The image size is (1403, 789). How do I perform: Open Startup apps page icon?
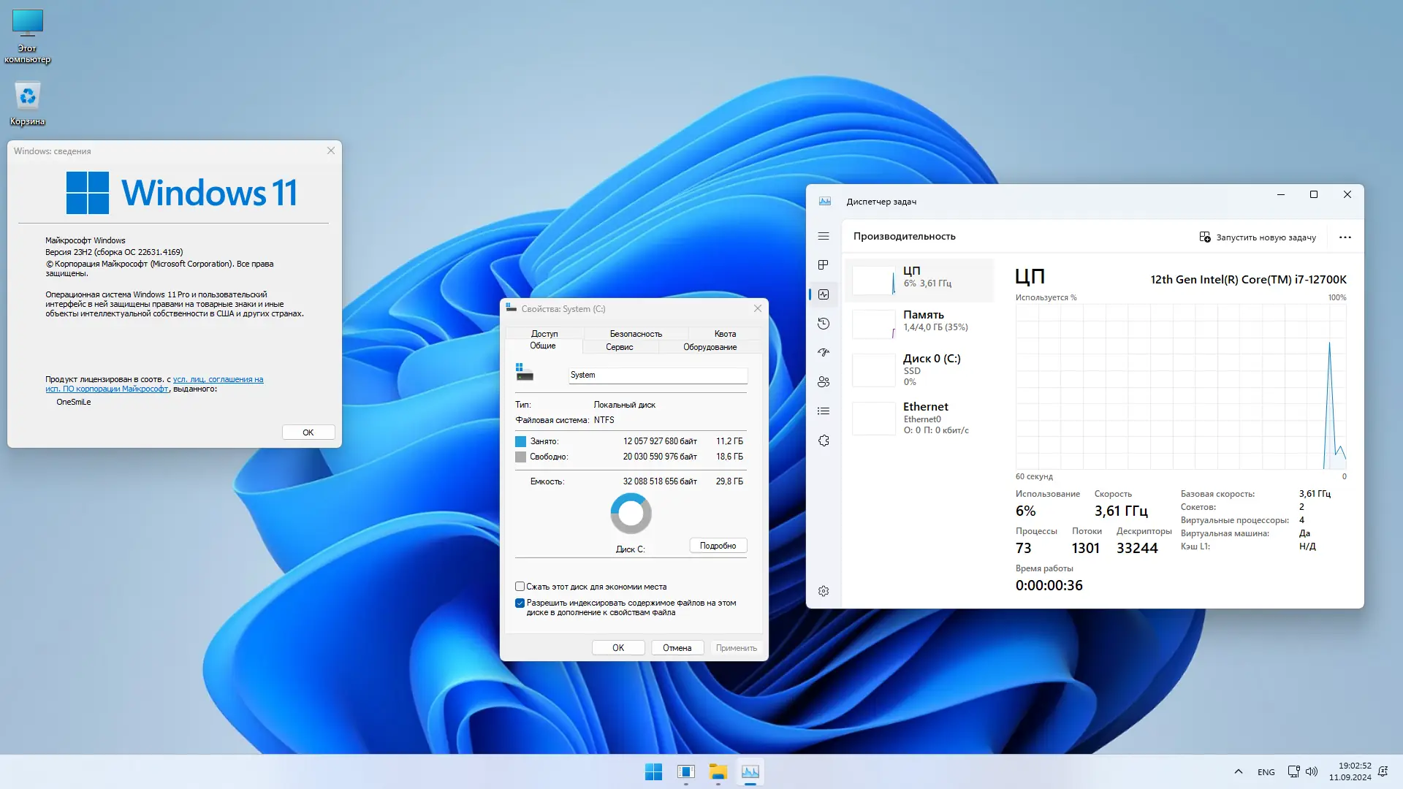point(824,352)
